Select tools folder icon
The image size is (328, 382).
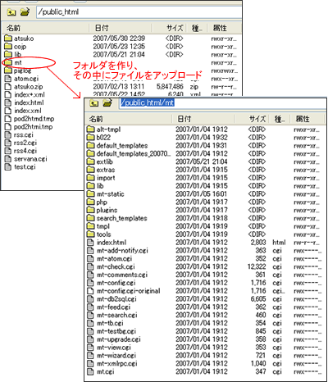91,234
